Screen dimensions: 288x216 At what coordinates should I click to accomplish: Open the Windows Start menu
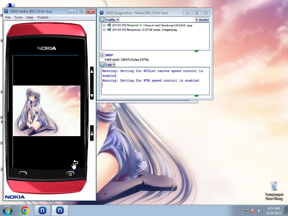coord(8,210)
